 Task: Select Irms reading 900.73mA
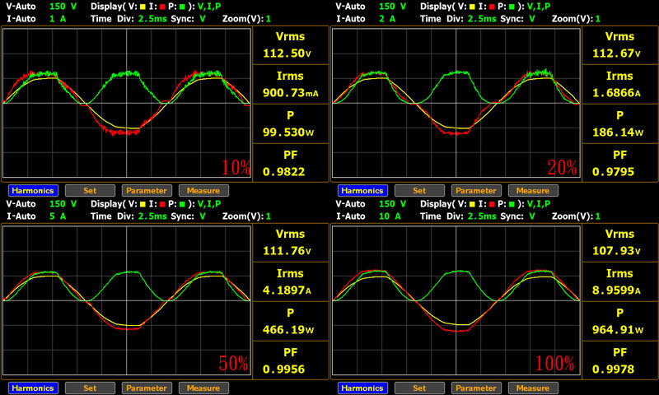point(291,93)
